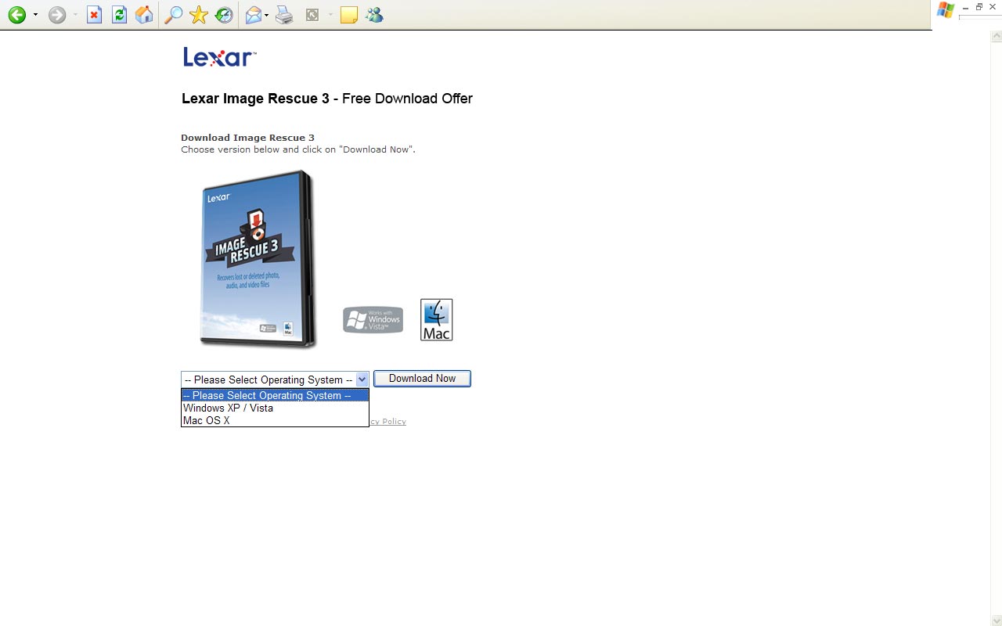This screenshot has height=626, width=1002.
Task: Click the Refresh page icon
Action: pyautogui.click(x=119, y=15)
